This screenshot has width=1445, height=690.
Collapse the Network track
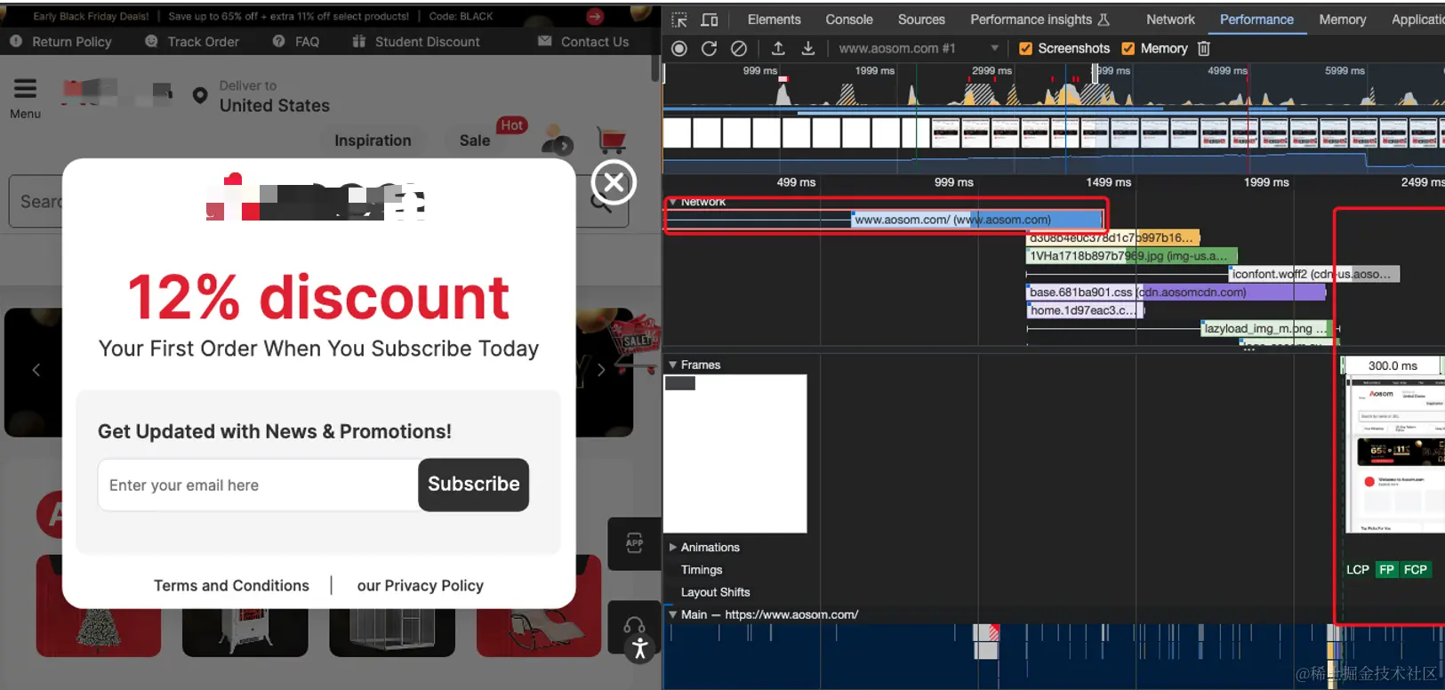point(673,203)
